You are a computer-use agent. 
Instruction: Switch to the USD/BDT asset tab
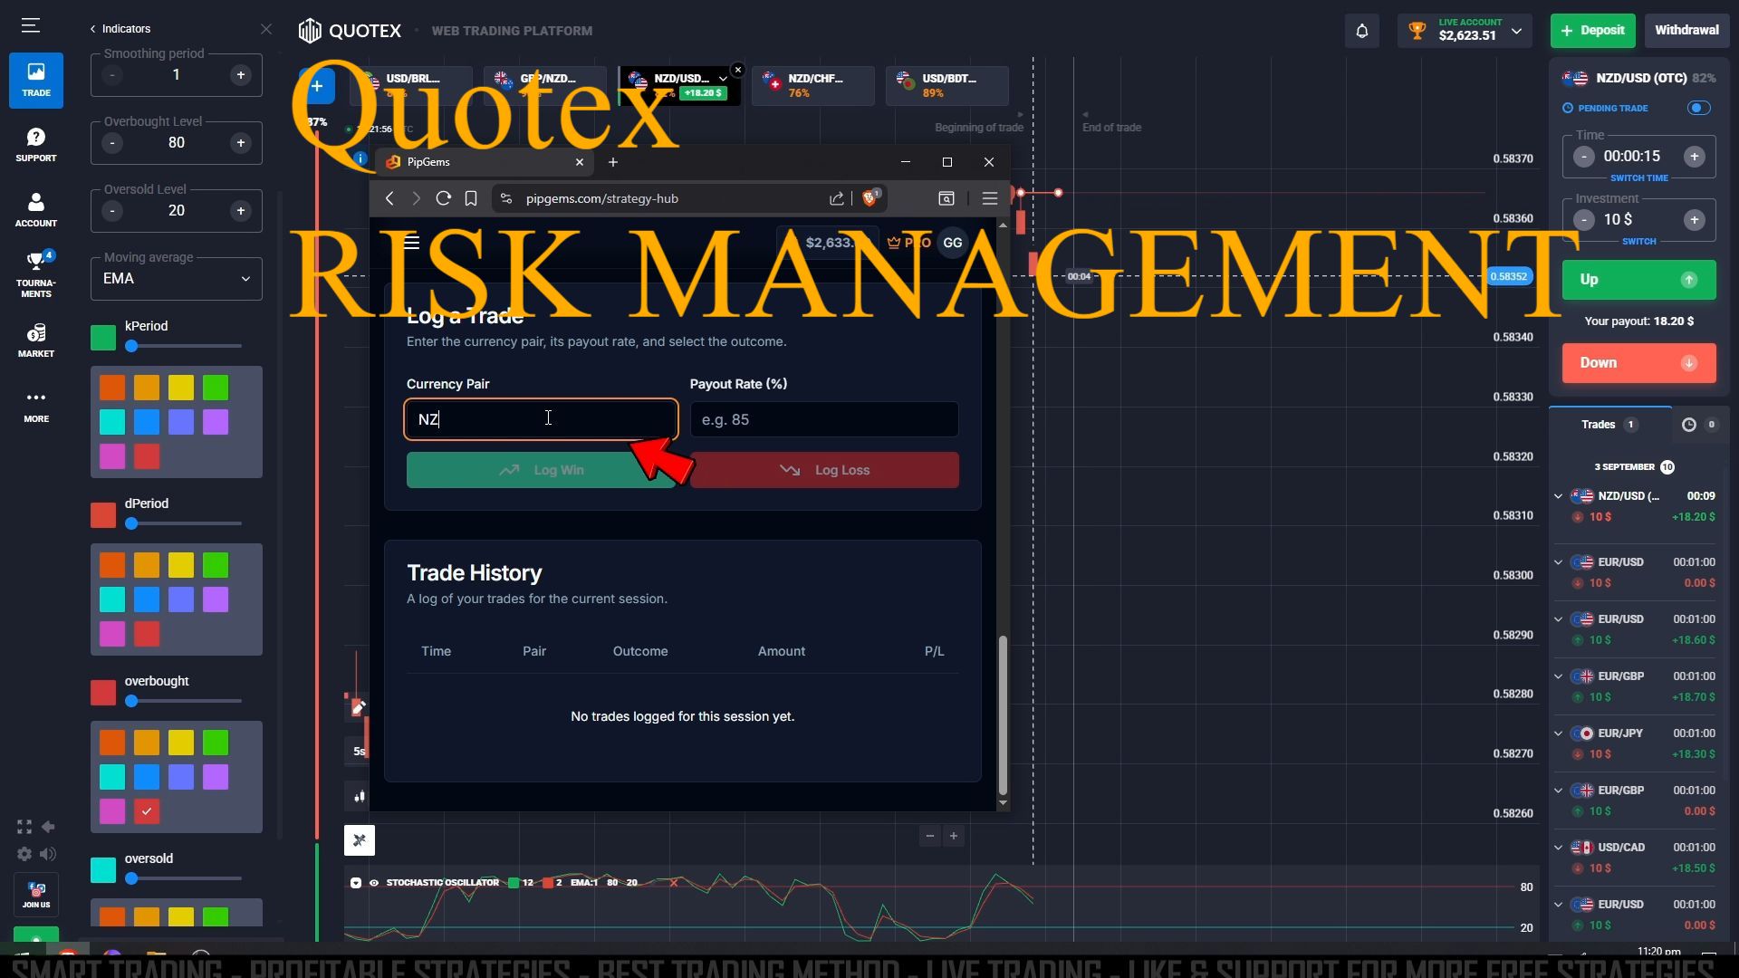pyautogui.click(x=946, y=86)
